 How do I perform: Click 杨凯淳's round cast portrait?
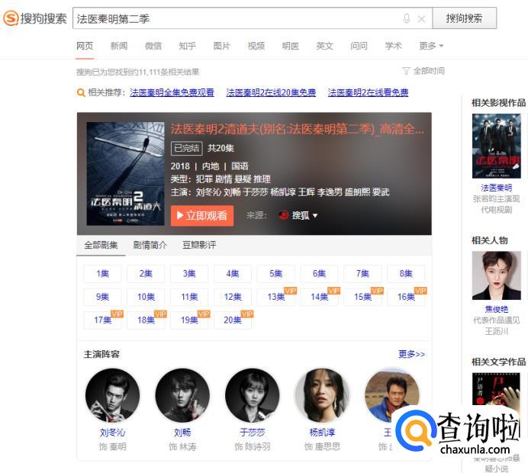click(322, 396)
